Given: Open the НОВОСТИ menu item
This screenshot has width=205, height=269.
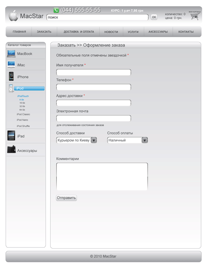Looking at the screenshot, I should click(111, 32).
